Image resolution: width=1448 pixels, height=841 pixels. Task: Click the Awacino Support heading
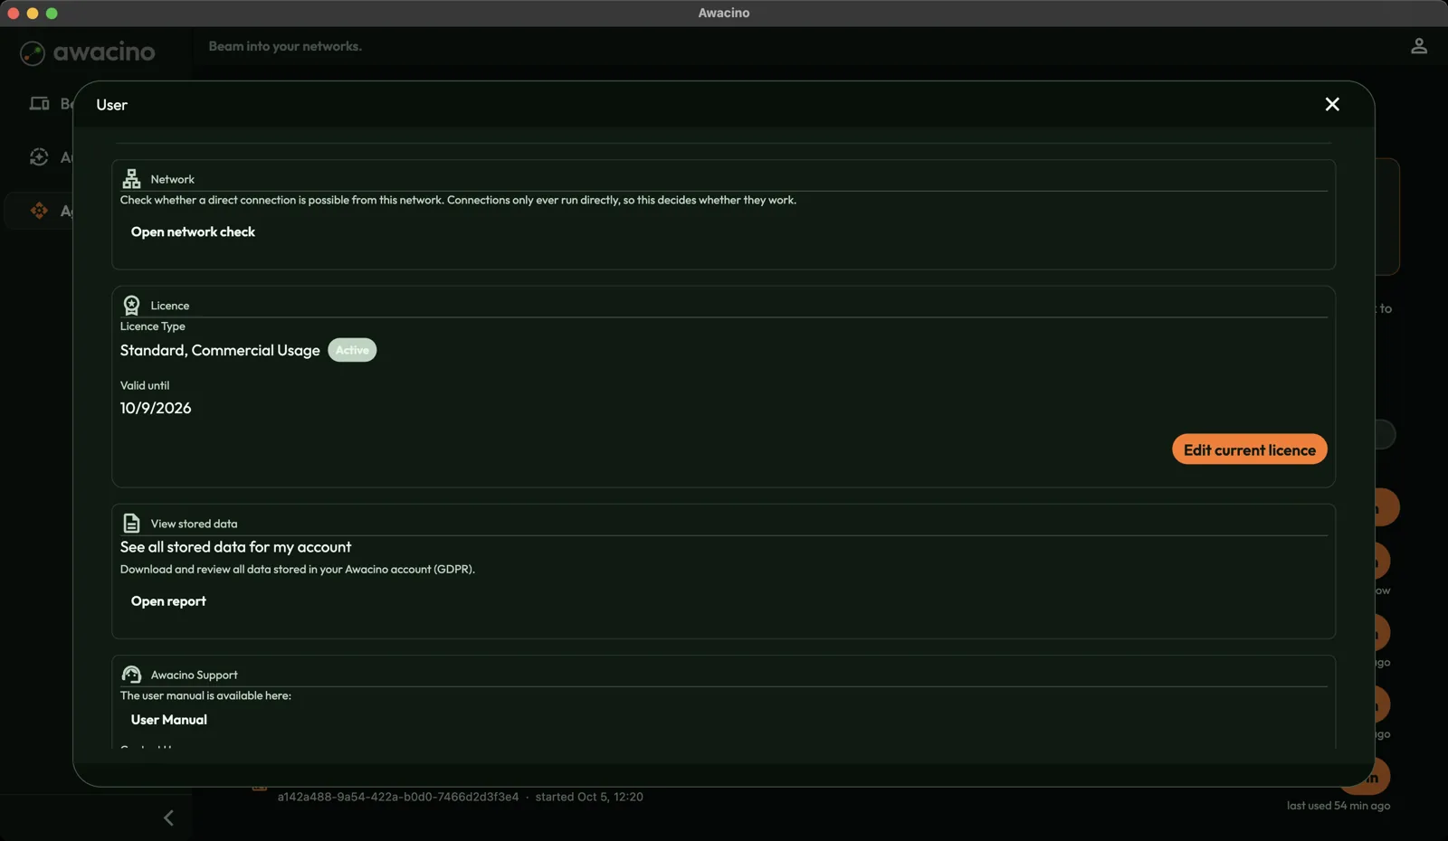point(194,675)
